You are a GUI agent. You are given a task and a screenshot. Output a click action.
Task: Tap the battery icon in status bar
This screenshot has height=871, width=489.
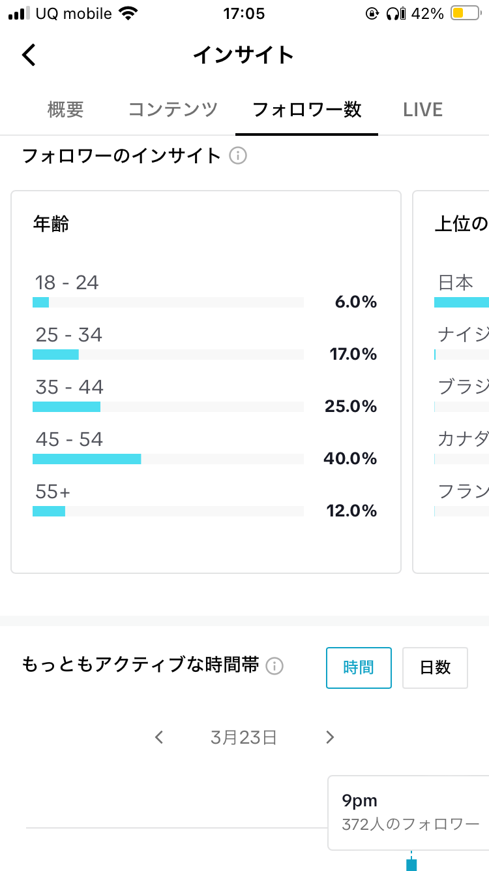click(x=466, y=14)
